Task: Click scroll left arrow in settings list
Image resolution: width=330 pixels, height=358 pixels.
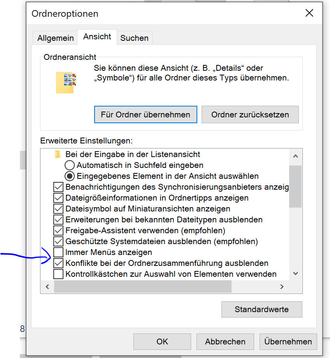Action: click(x=47, y=286)
